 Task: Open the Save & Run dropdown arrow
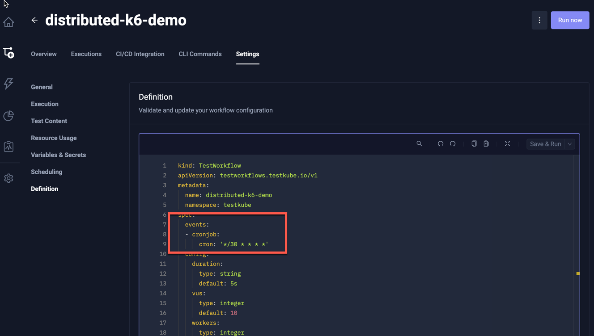pos(570,144)
